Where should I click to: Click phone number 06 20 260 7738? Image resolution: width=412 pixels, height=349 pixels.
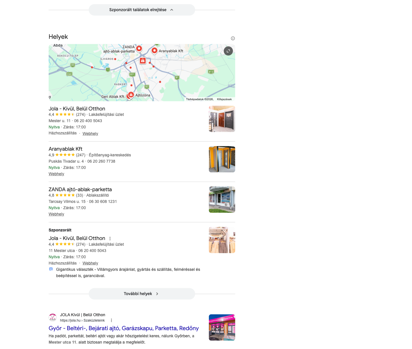coord(101,161)
